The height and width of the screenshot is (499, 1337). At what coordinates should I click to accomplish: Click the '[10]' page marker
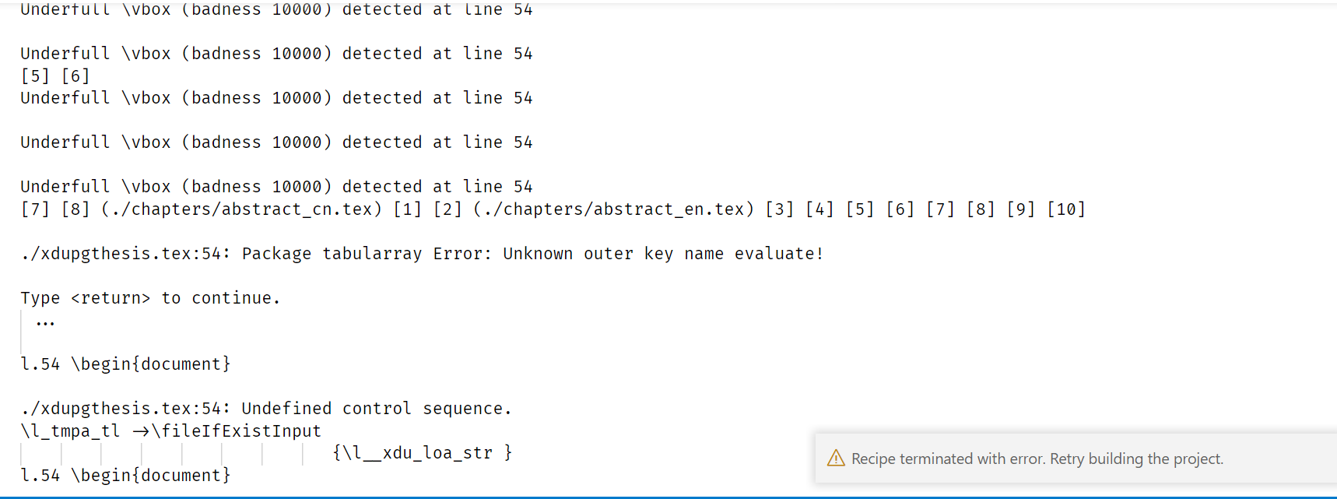pyautogui.click(x=1066, y=209)
